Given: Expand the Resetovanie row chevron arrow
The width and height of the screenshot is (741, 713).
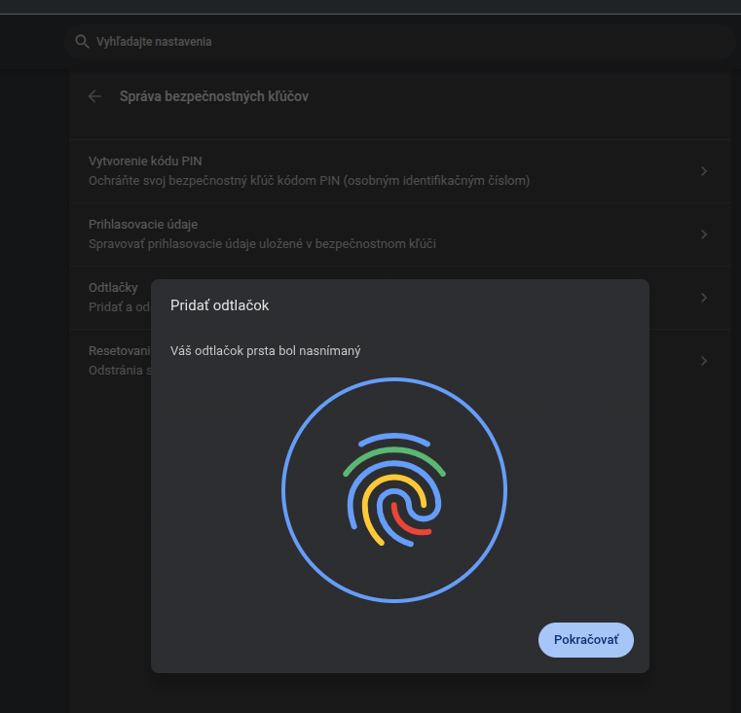Looking at the screenshot, I should click(704, 361).
